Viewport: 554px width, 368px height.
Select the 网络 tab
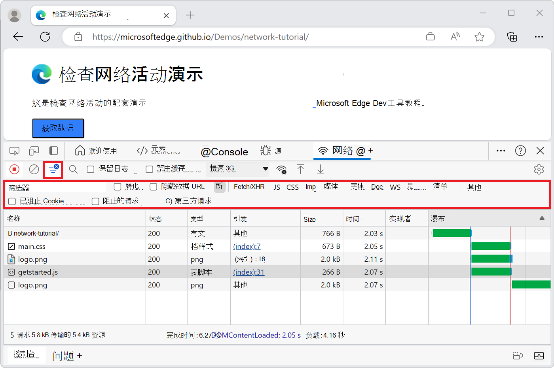(342, 151)
